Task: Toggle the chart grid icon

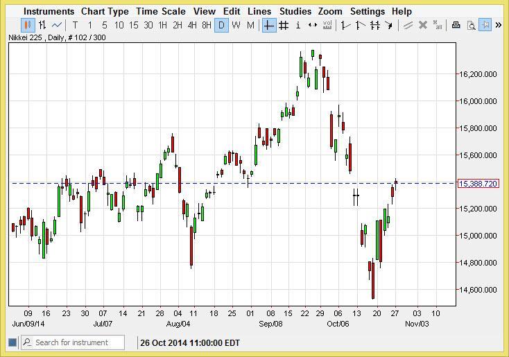Action: (x=283, y=26)
